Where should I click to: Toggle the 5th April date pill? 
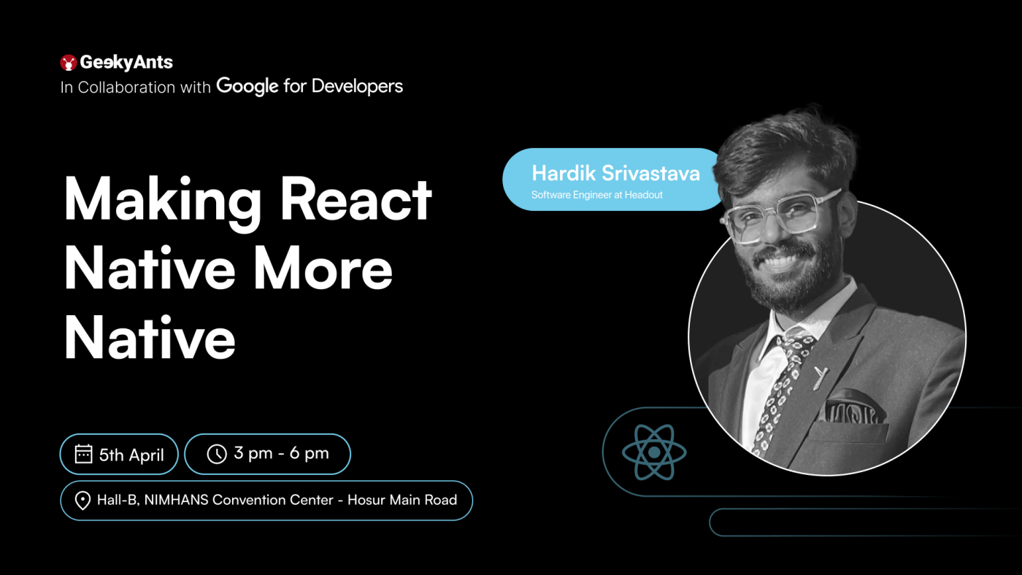pyautogui.click(x=118, y=454)
